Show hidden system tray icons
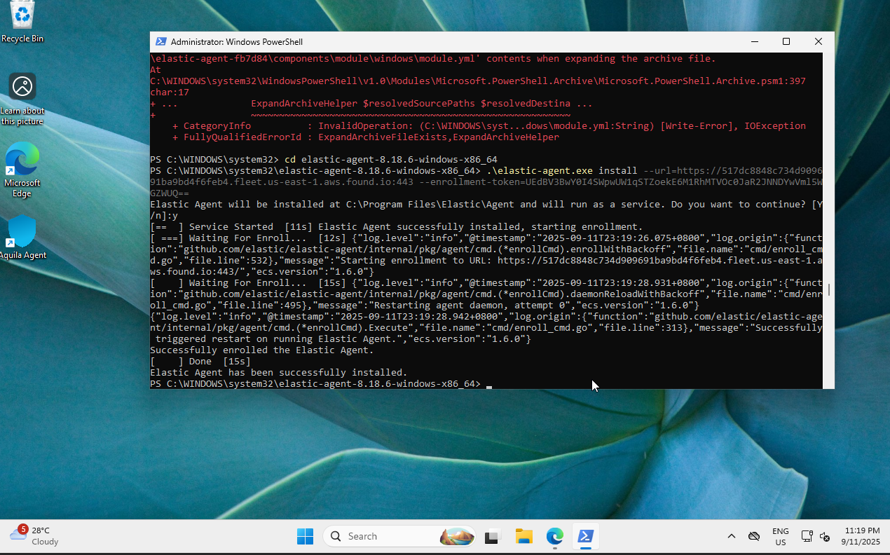The image size is (890, 555). (732, 536)
